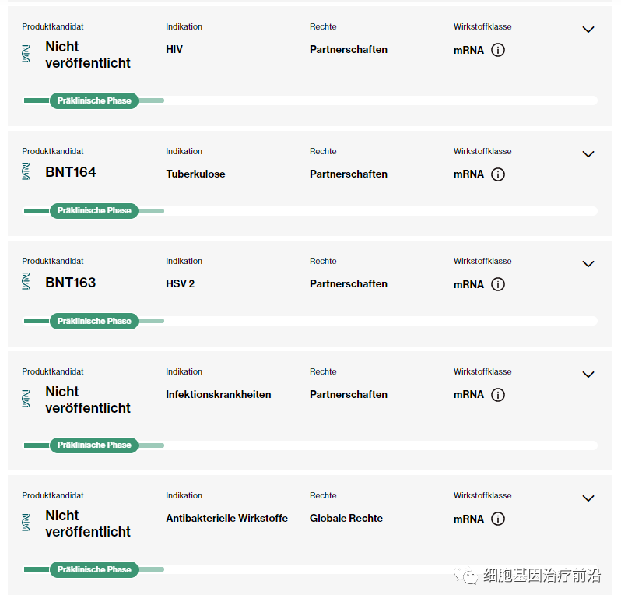The height and width of the screenshot is (602, 621).
Task: Click the DNA helix icon in HIV row
Action: pos(26,54)
